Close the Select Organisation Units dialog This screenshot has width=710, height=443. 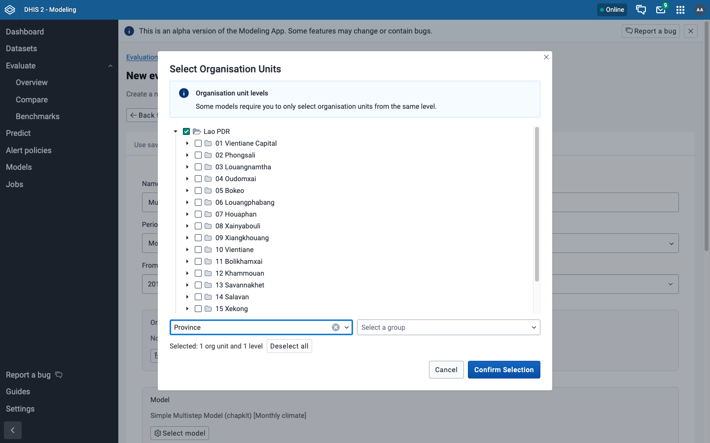click(x=546, y=57)
